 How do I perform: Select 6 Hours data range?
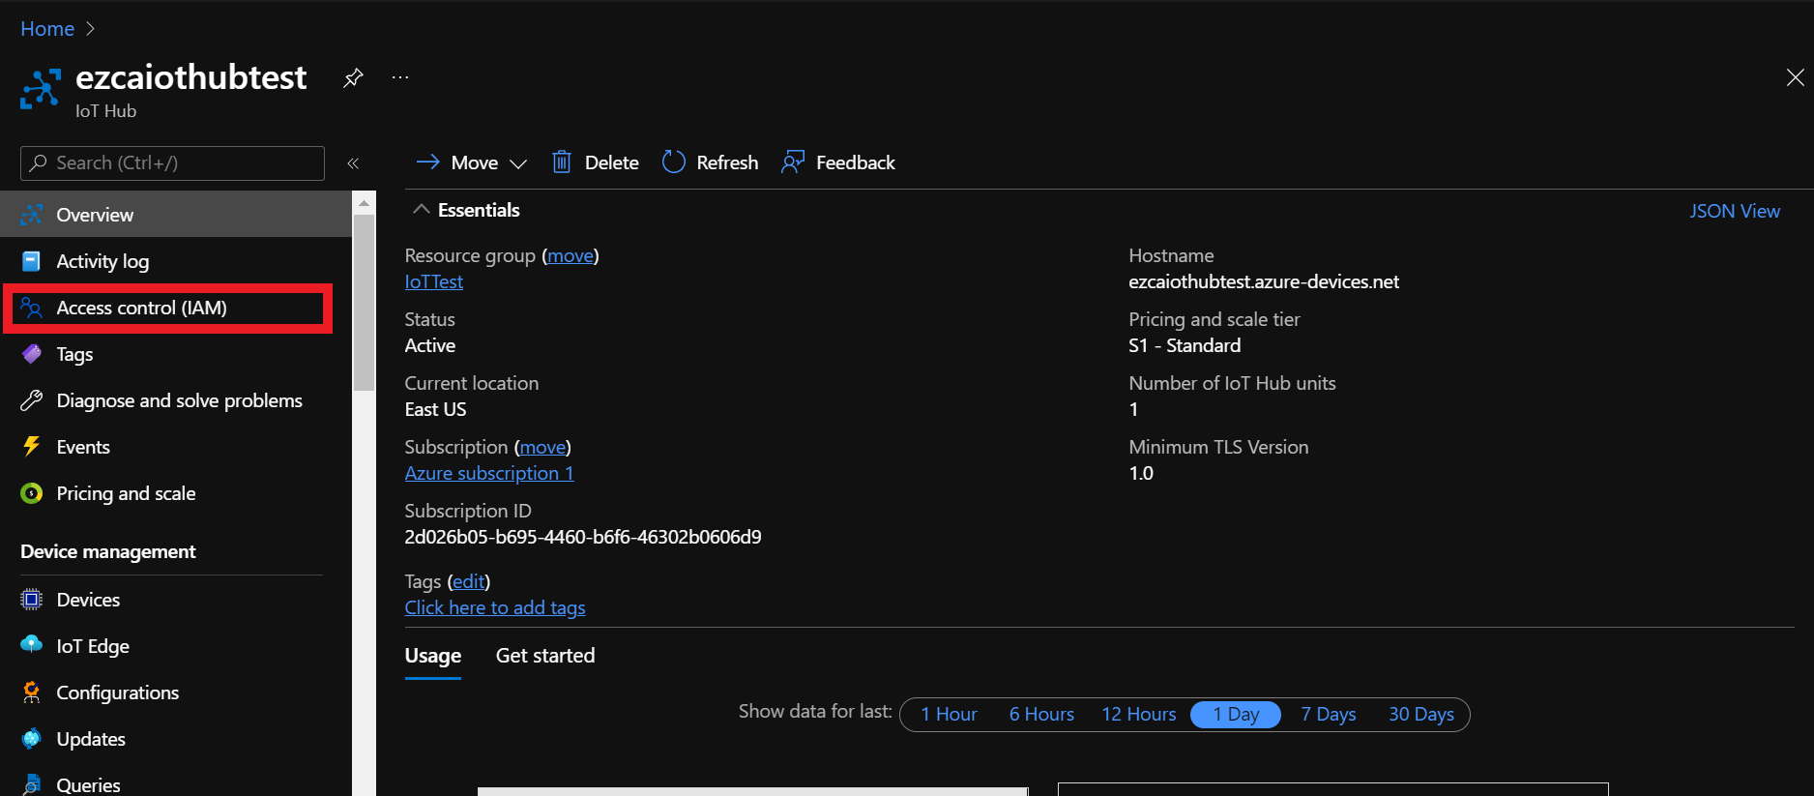[1041, 714]
